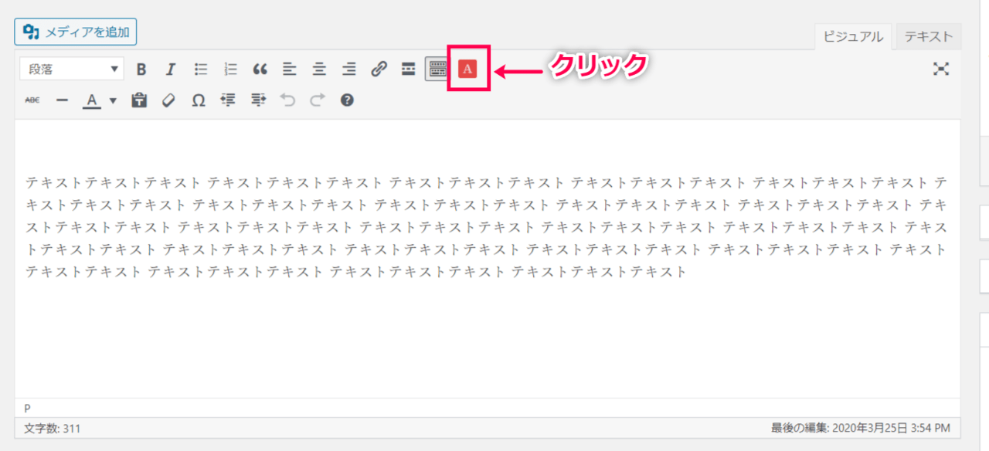Open the paragraph (段落) format dropdown
The image size is (989, 451).
click(71, 69)
